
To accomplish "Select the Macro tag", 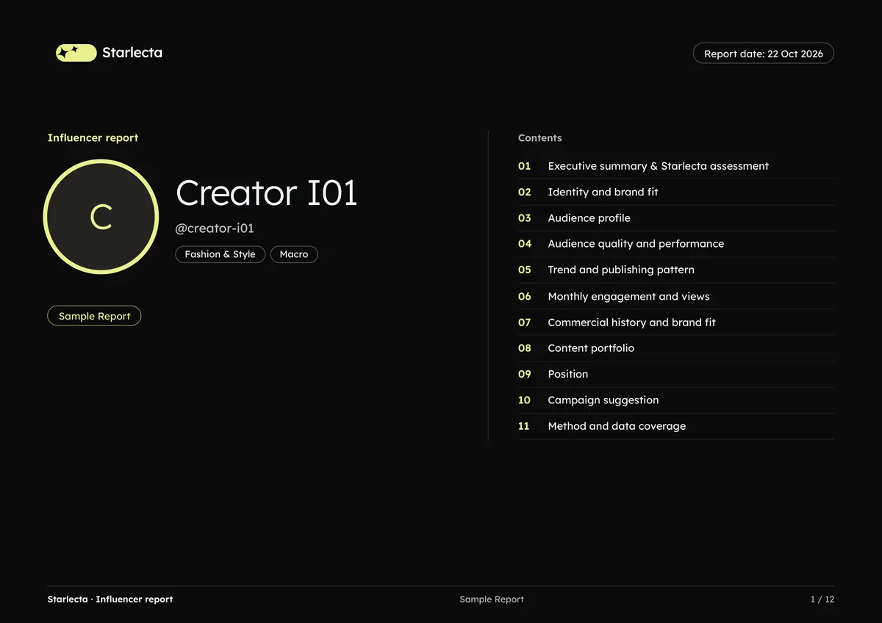I will [x=294, y=254].
